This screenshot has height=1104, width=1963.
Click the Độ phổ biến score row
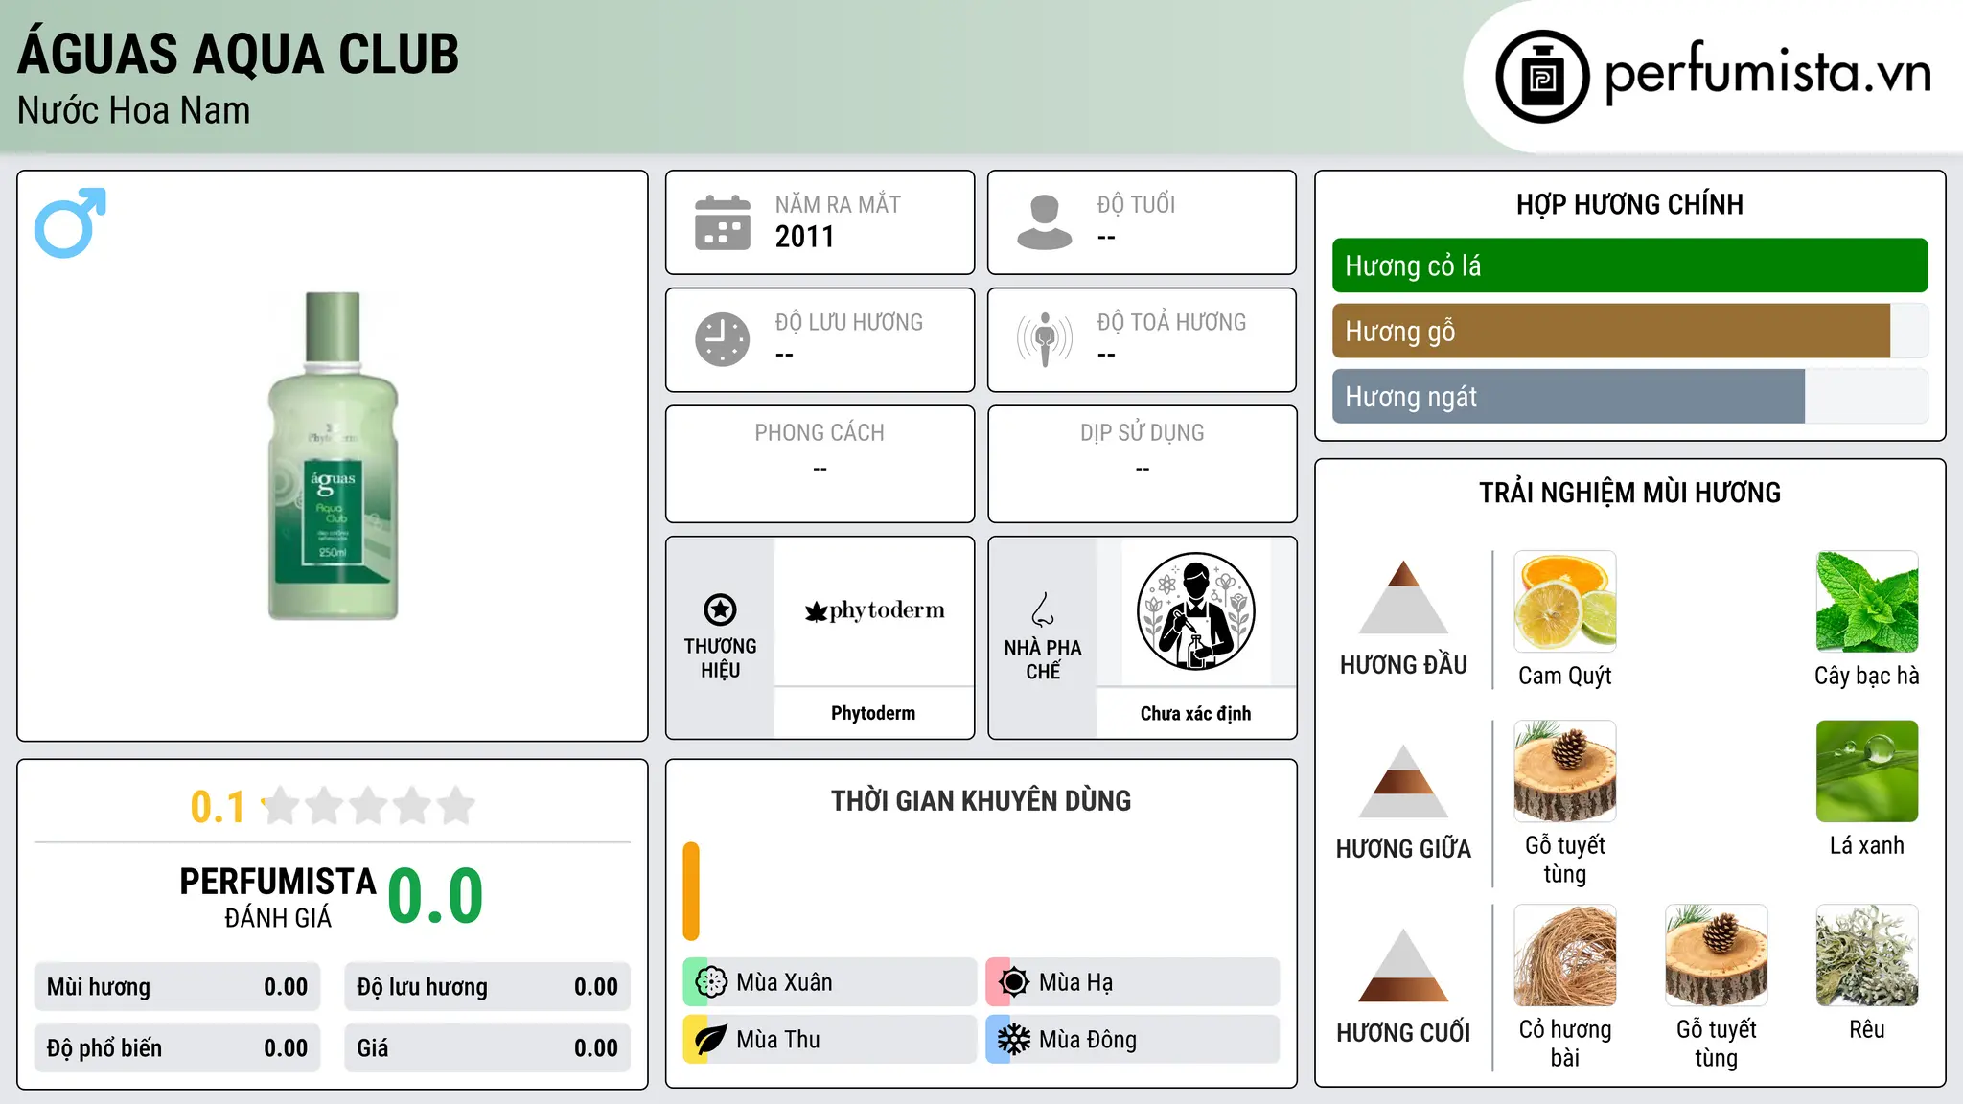[177, 1048]
